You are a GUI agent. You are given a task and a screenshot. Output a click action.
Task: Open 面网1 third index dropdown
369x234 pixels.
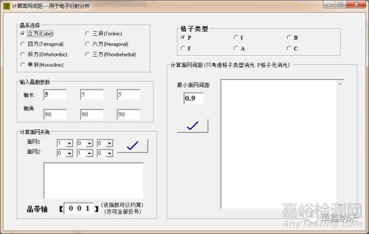pos(110,143)
